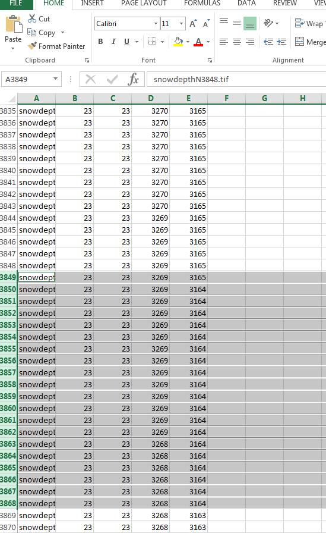
Task: Cancel formula entry X icon
Action: click(91, 79)
